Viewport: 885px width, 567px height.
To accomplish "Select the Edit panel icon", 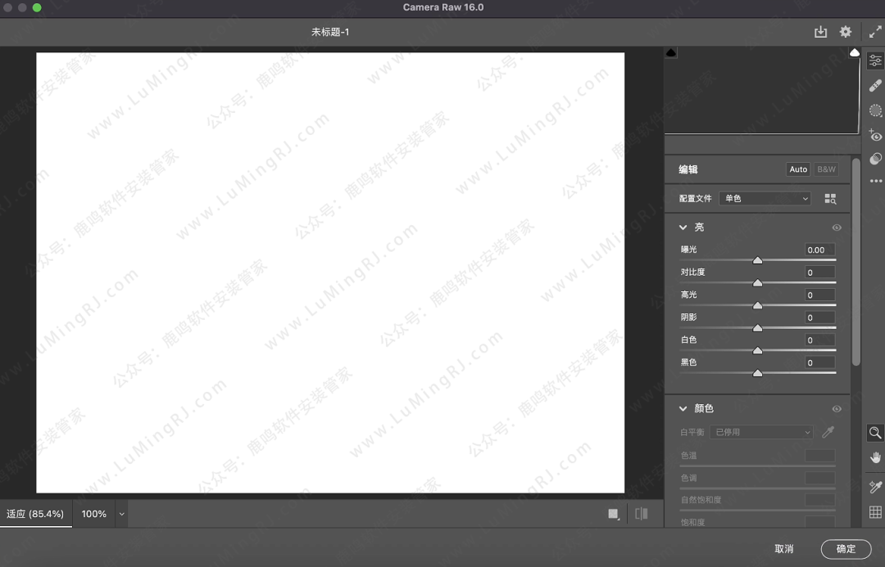I will point(875,60).
